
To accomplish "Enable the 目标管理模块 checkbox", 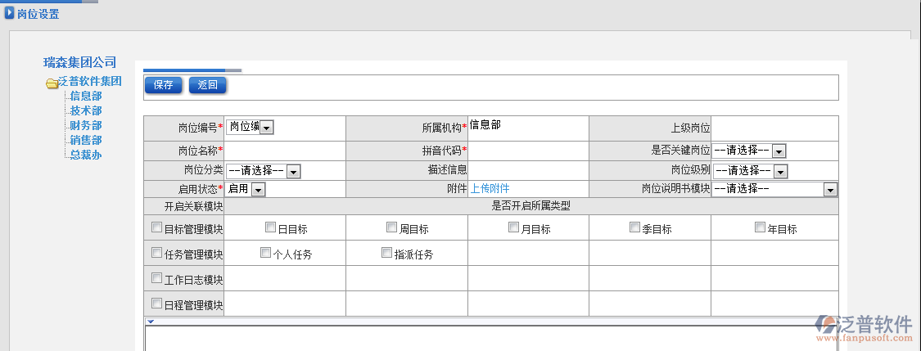I will (x=157, y=227).
